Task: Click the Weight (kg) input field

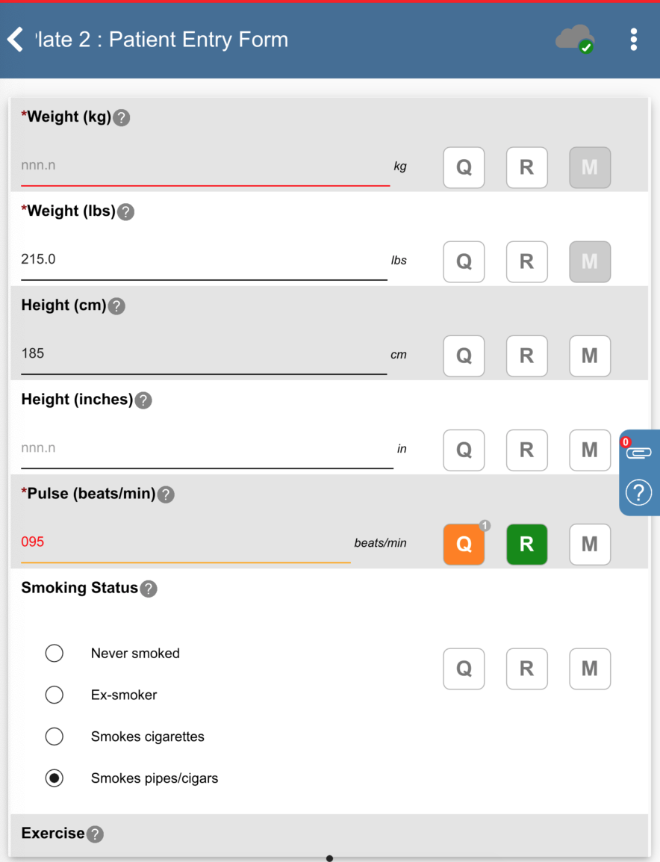Action: tap(203, 166)
